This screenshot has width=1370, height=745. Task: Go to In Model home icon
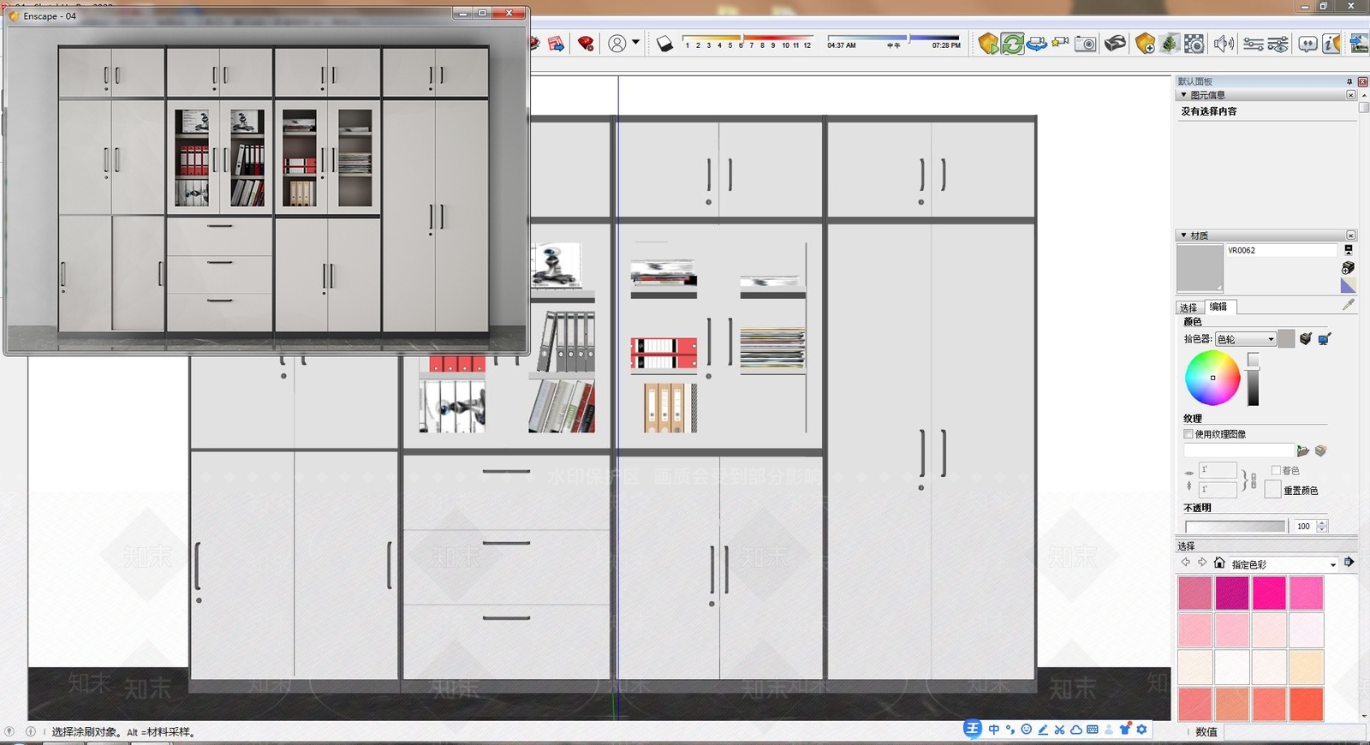point(1219,563)
